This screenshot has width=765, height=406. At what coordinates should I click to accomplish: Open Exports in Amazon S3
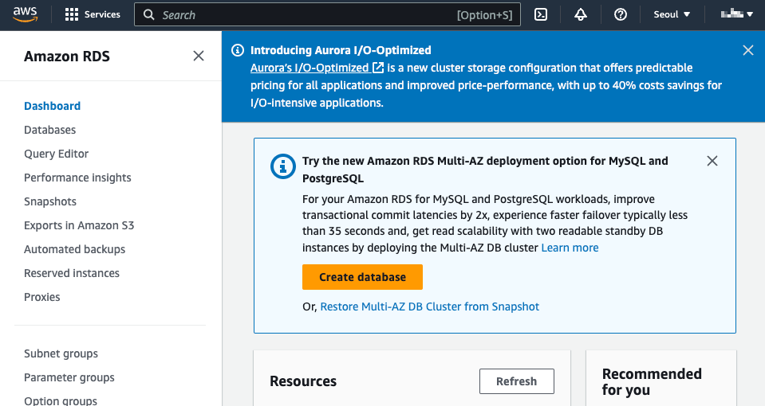[x=79, y=225]
